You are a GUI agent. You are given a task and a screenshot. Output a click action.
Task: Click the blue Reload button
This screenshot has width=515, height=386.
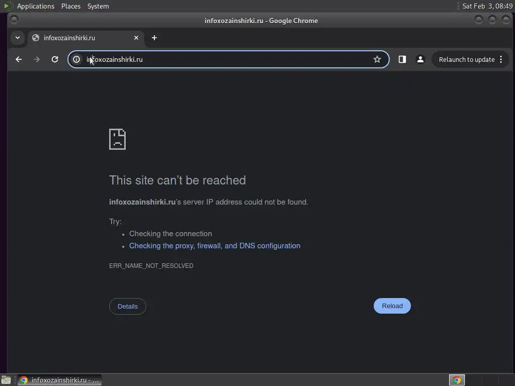click(392, 306)
